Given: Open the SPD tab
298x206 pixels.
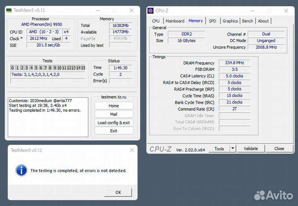Looking at the screenshot, I should pyautogui.click(x=212, y=21).
